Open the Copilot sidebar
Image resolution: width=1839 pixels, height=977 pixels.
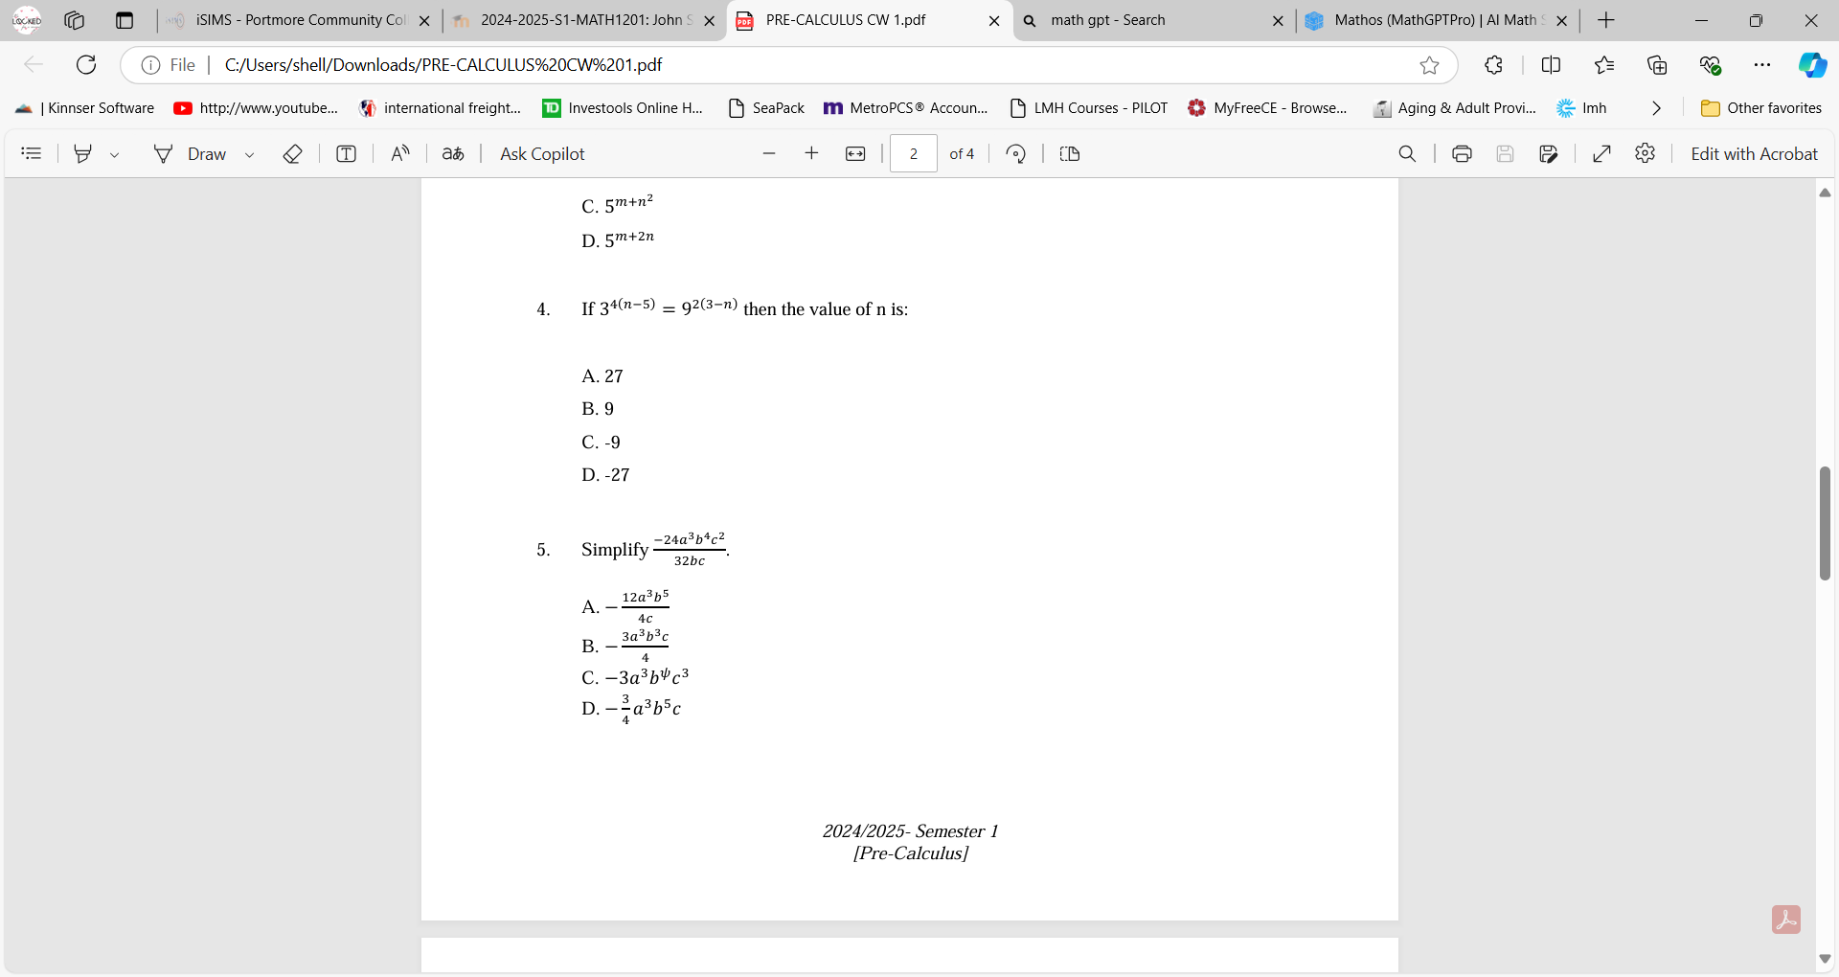[1812, 65]
